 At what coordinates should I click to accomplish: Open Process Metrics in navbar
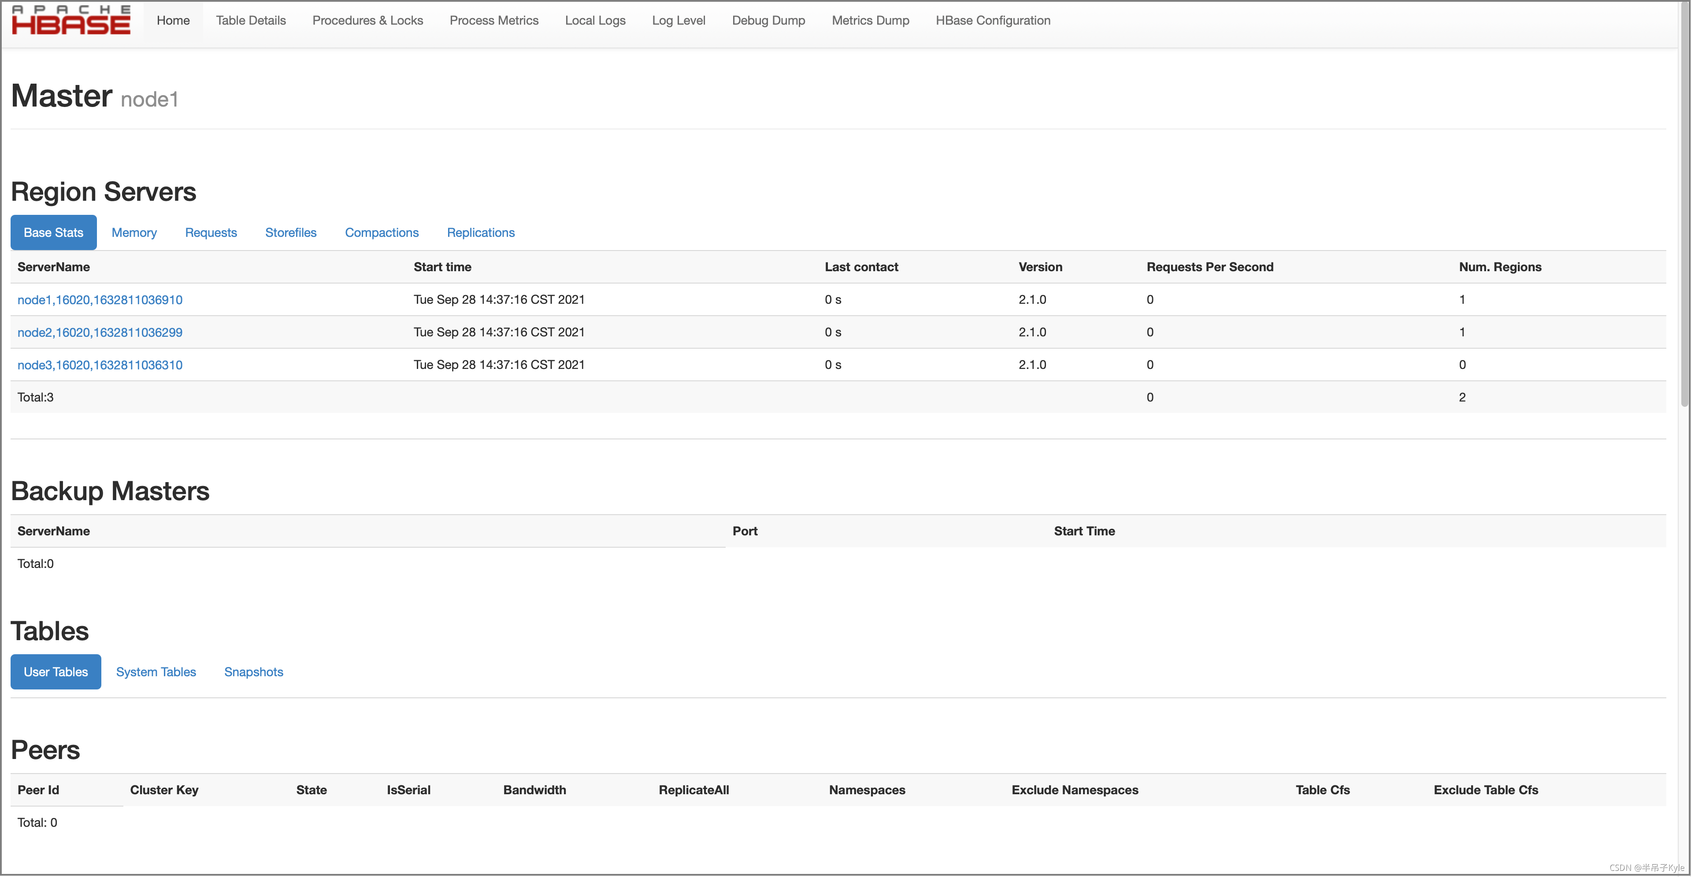[x=493, y=20]
